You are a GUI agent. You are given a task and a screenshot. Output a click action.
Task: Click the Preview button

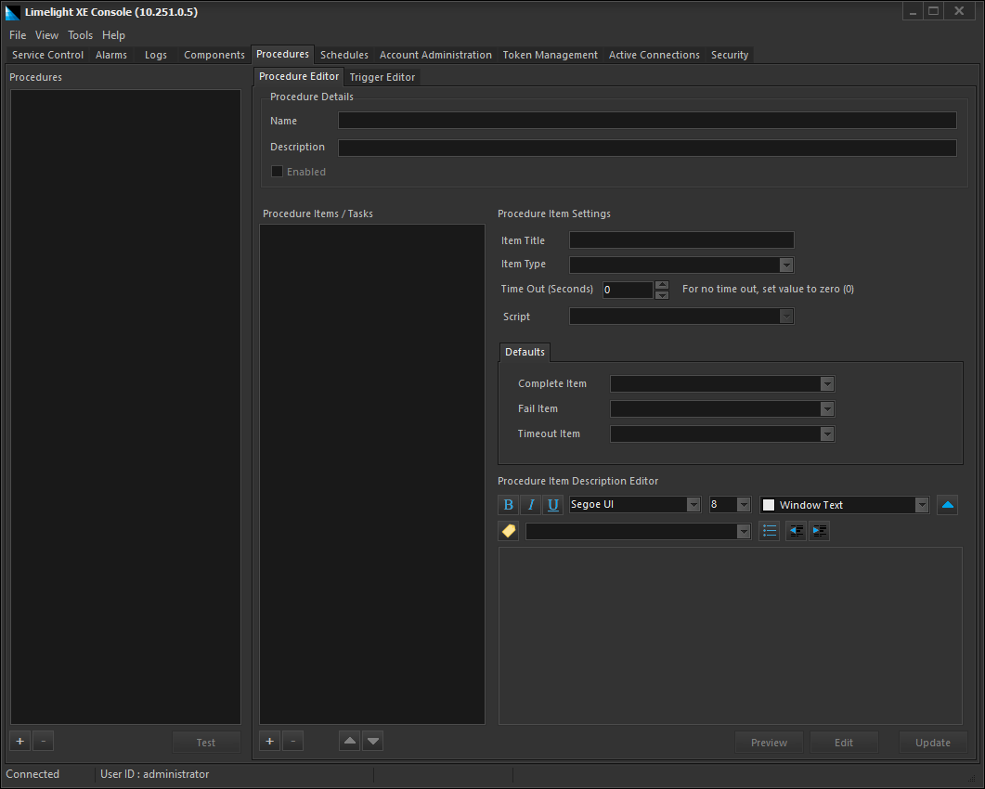coord(769,743)
